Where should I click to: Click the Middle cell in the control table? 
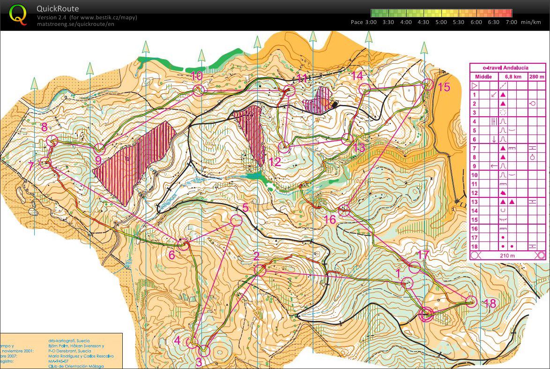[483, 76]
